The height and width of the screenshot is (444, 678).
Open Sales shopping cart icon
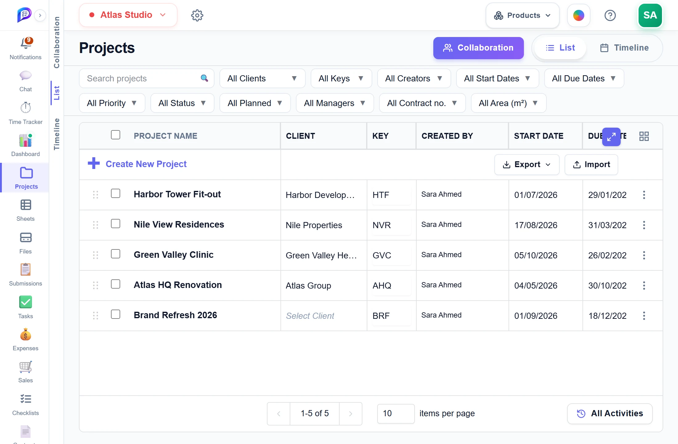[x=26, y=367]
